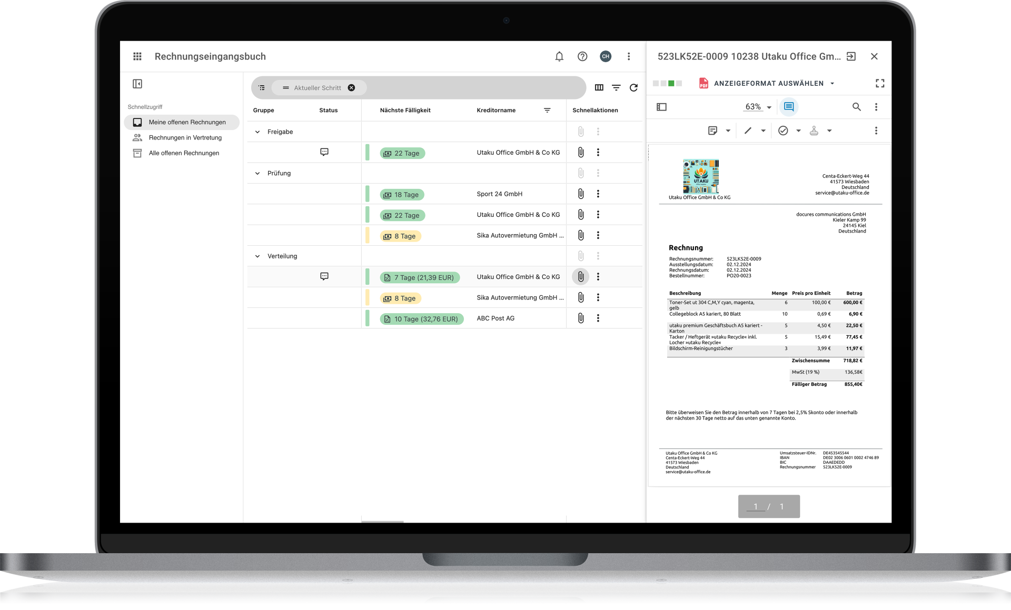Toggle the comments display in the PDF viewer
Screen dimensions: 1011x610
pos(788,107)
